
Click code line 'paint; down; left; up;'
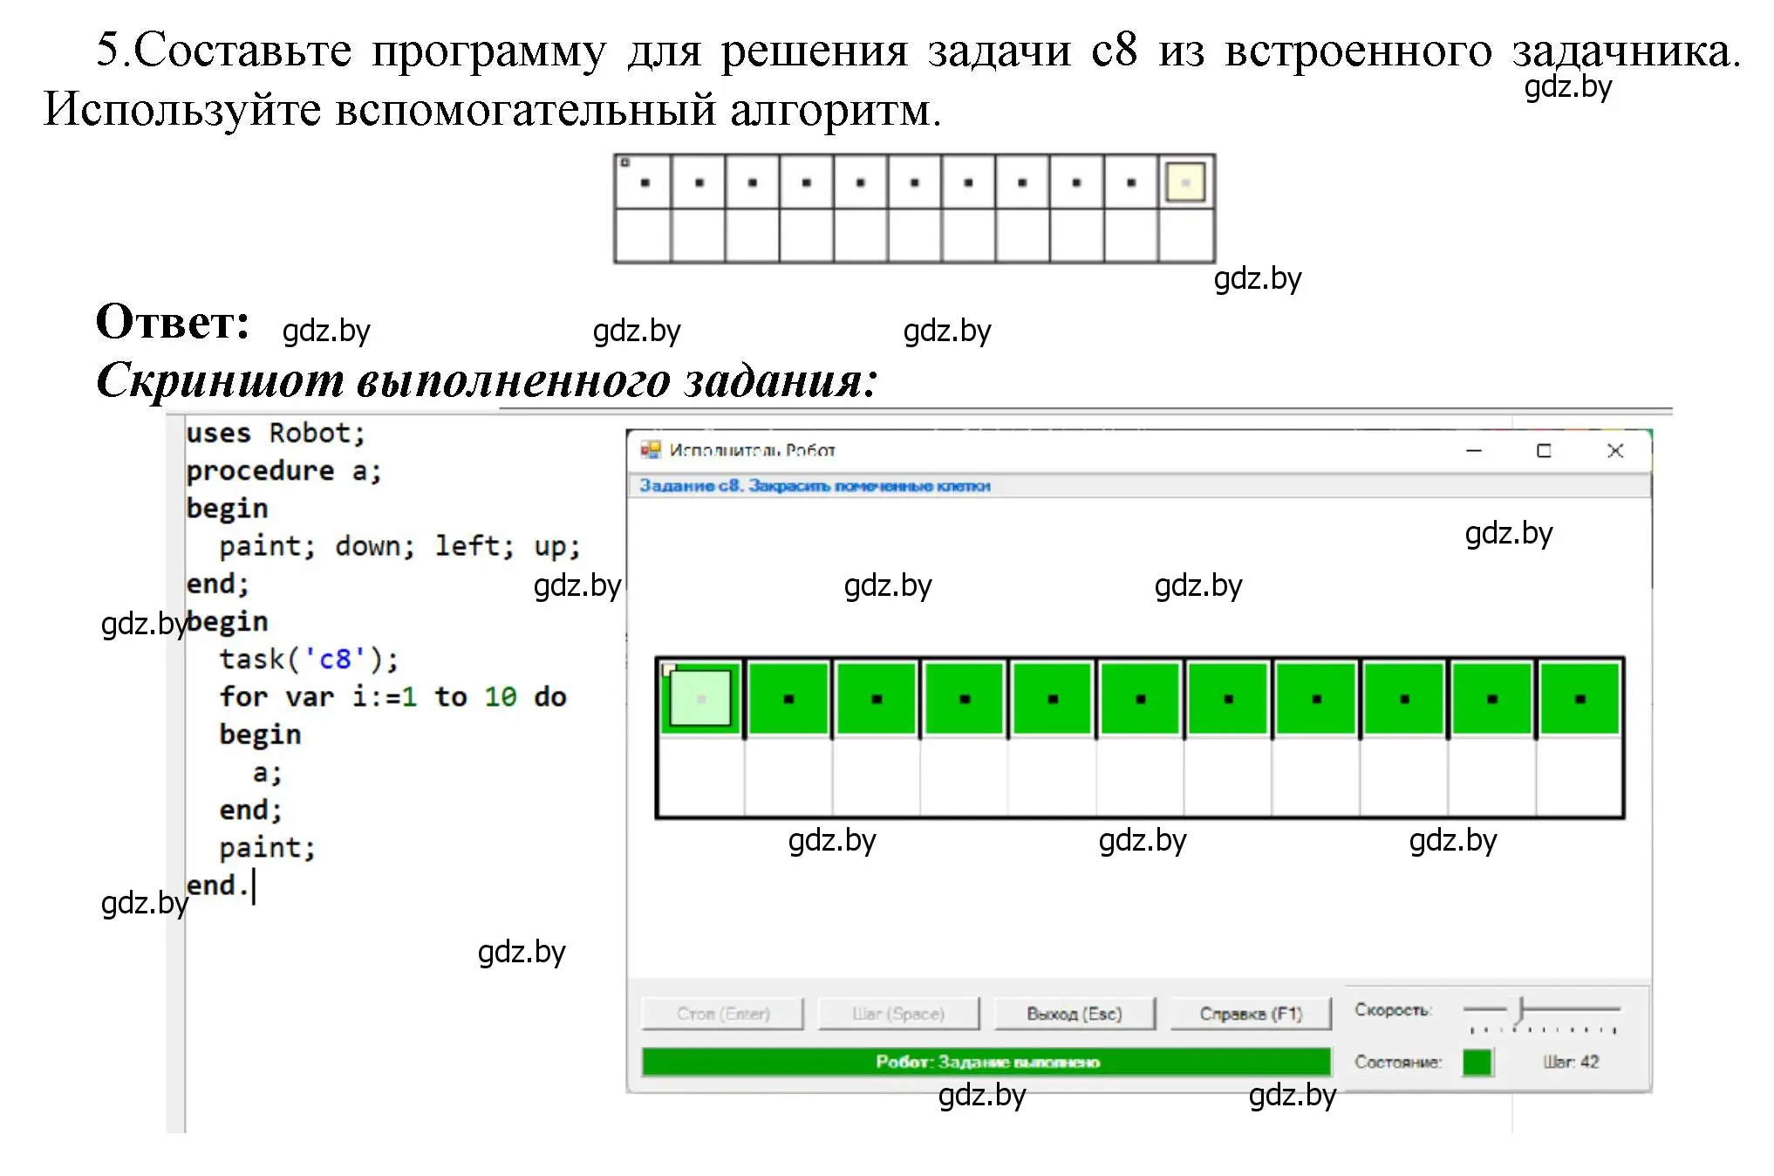399,547
